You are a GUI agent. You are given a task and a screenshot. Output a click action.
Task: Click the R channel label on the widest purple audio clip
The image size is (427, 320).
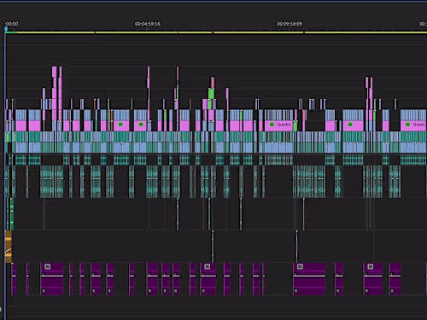295,291
